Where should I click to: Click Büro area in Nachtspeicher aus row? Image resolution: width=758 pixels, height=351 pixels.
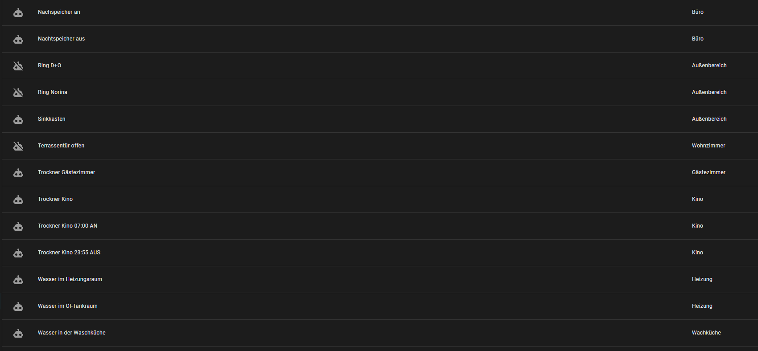coord(697,39)
